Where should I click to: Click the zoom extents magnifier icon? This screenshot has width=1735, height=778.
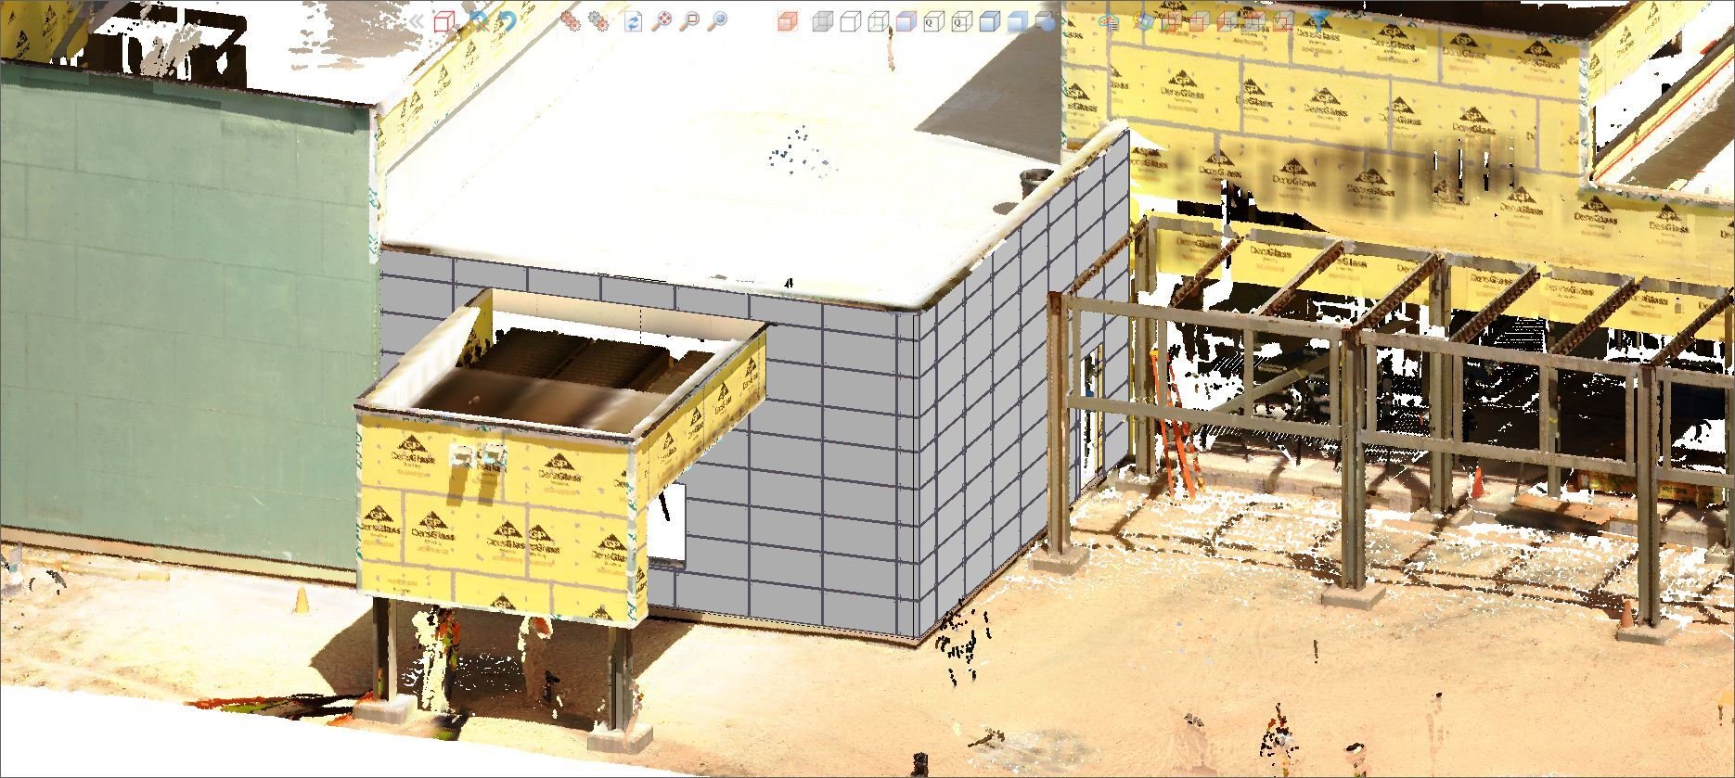pyautogui.click(x=662, y=21)
